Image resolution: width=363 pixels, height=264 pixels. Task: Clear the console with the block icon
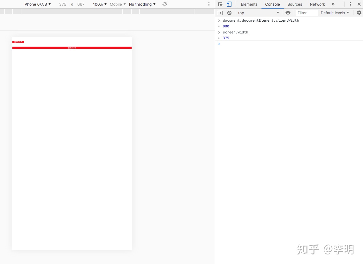[229, 13]
